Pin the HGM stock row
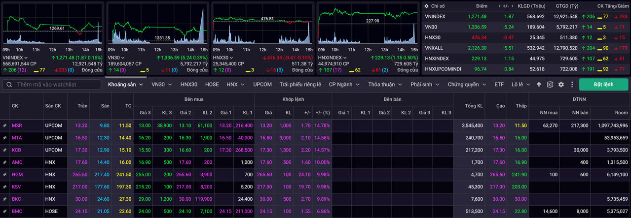Viewport: 631px width, 218px height. 5,175
